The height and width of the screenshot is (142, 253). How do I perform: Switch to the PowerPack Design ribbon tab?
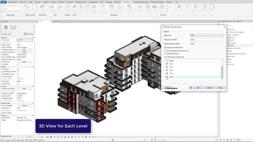pos(157,2)
